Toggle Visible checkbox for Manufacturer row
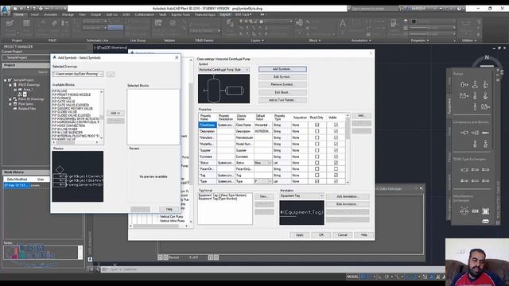 [336, 137]
